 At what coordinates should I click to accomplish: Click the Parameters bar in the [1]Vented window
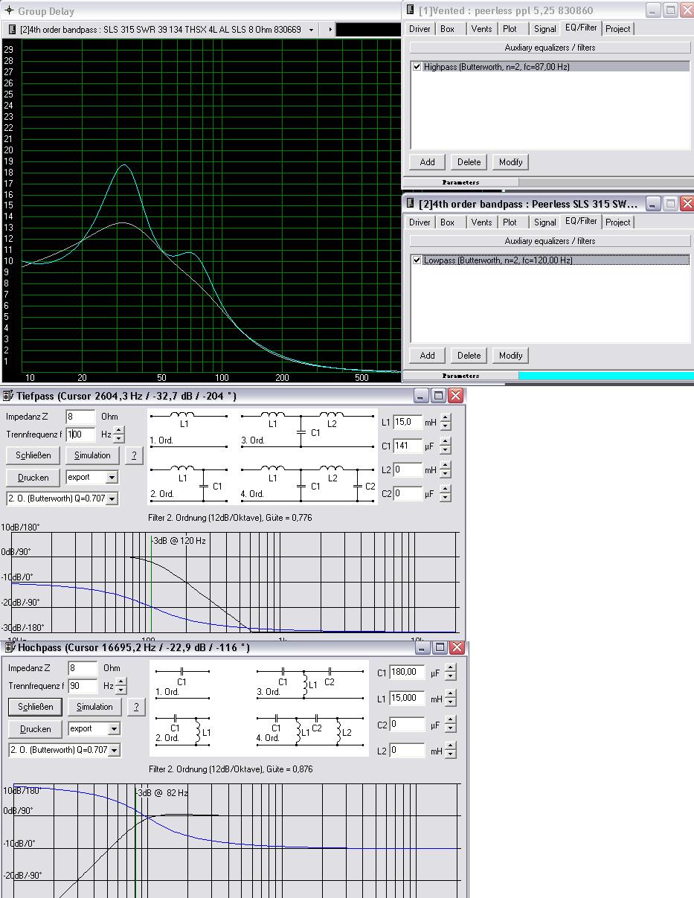461,182
